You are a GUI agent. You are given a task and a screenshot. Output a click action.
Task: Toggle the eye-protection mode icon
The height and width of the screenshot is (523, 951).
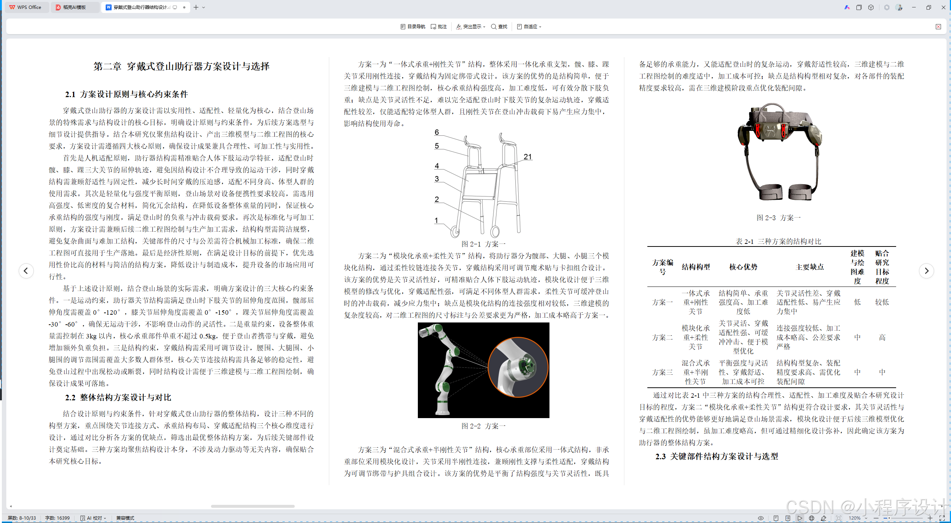pyautogui.click(x=761, y=518)
